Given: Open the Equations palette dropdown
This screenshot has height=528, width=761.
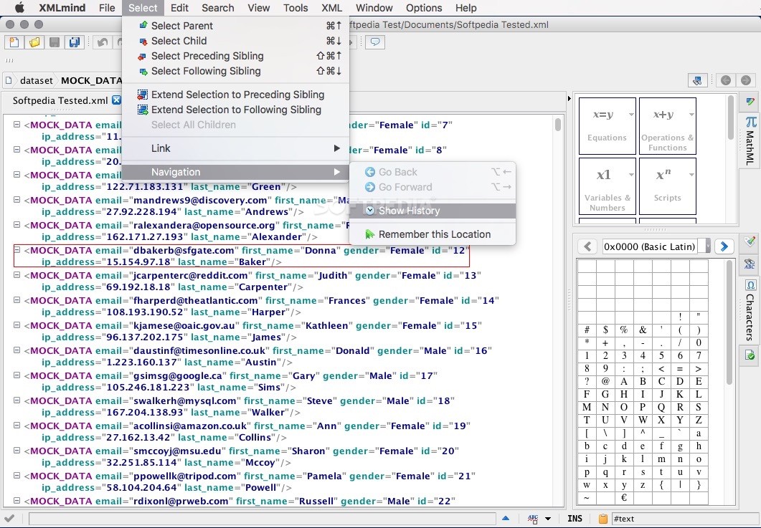Looking at the screenshot, I should (x=631, y=115).
